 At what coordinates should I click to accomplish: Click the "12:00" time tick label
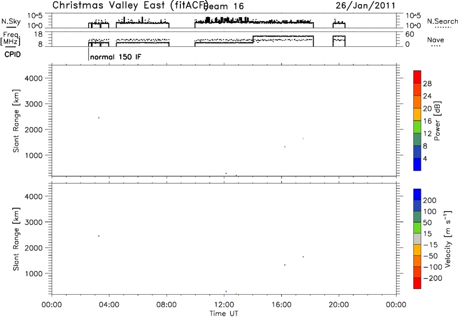(x=224, y=305)
